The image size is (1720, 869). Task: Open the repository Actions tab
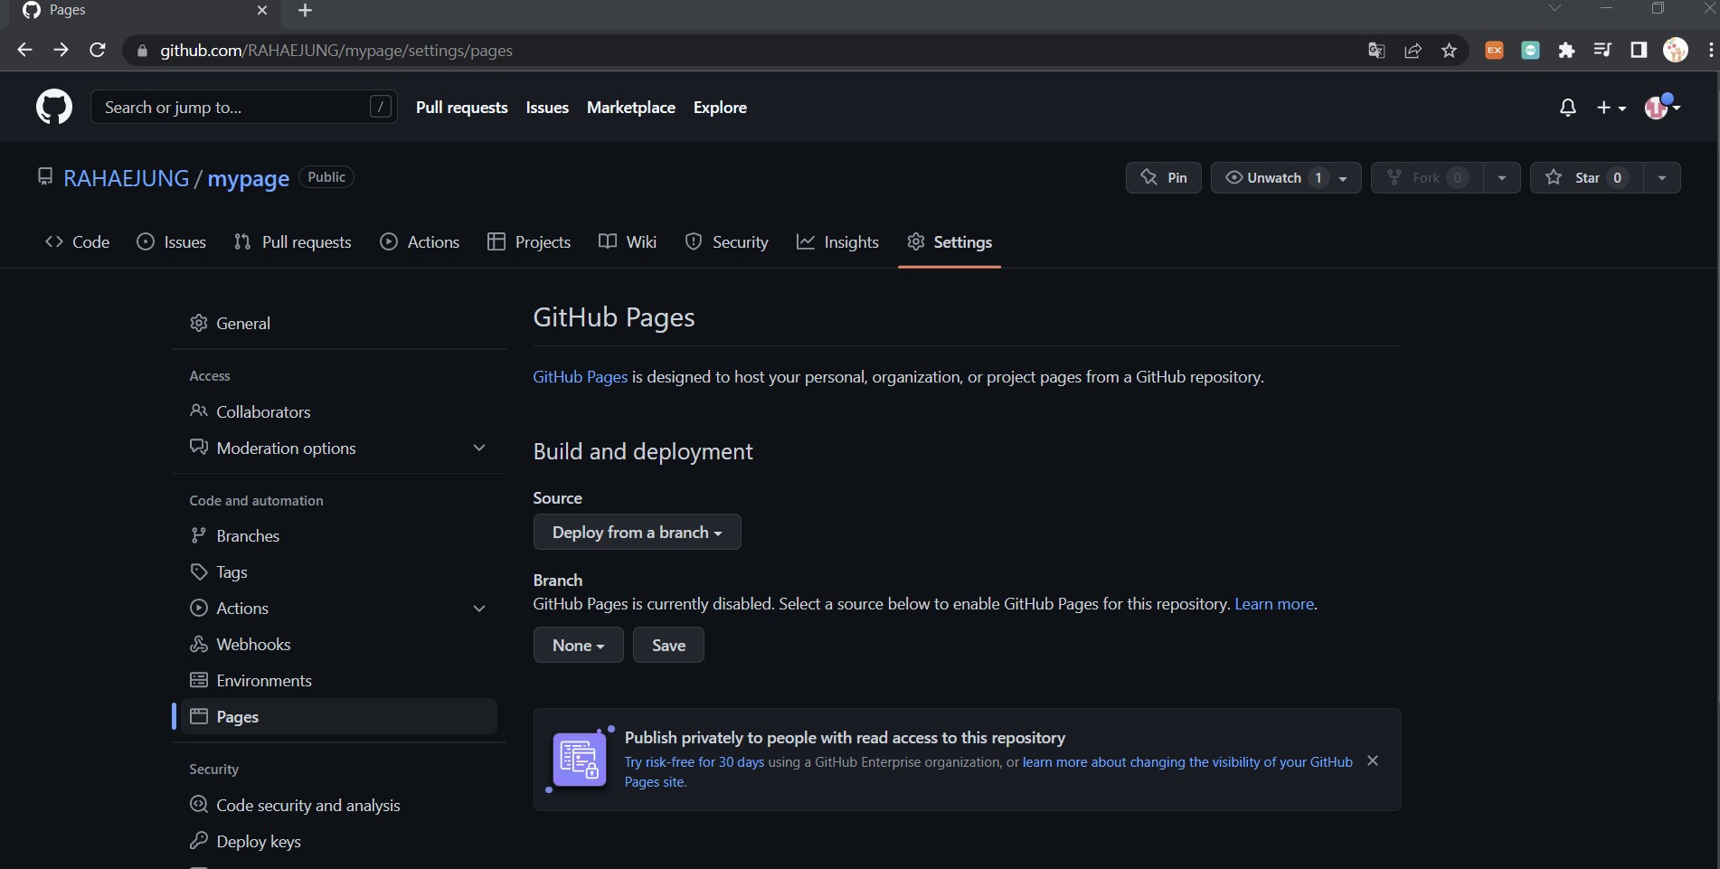click(x=420, y=242)
